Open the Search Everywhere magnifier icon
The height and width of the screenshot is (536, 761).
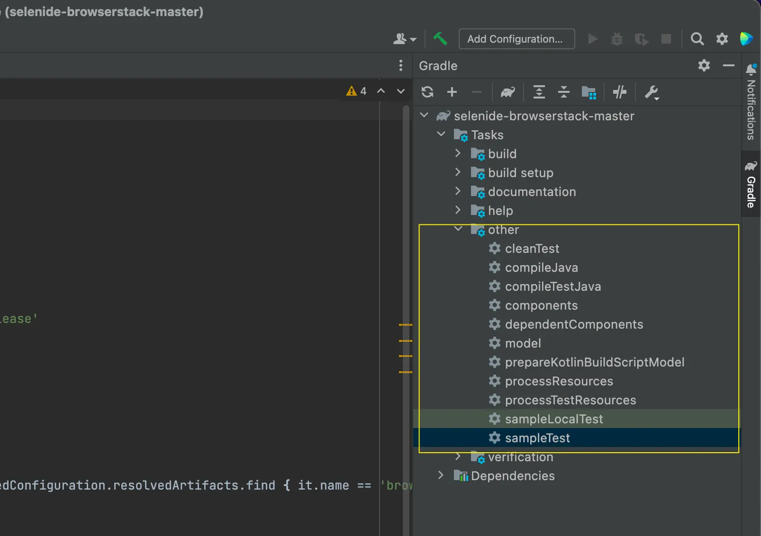(x=697, y=39)
